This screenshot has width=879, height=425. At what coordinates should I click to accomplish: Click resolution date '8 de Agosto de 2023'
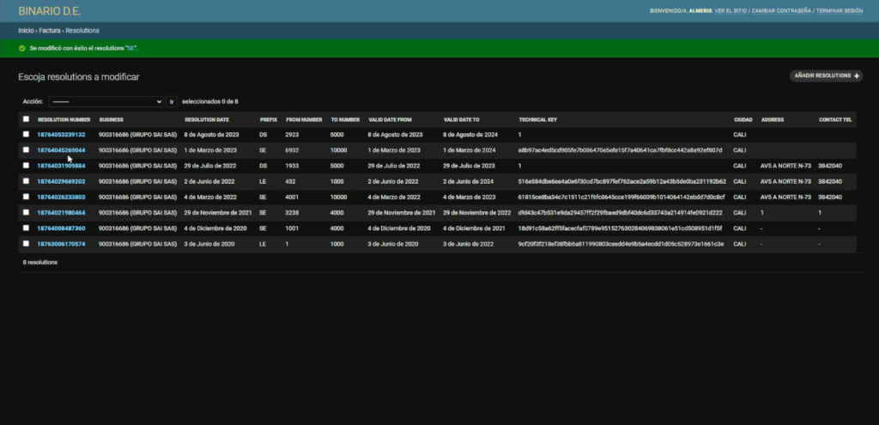211,135
